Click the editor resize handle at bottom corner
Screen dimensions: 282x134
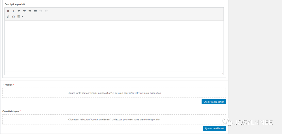222,74
